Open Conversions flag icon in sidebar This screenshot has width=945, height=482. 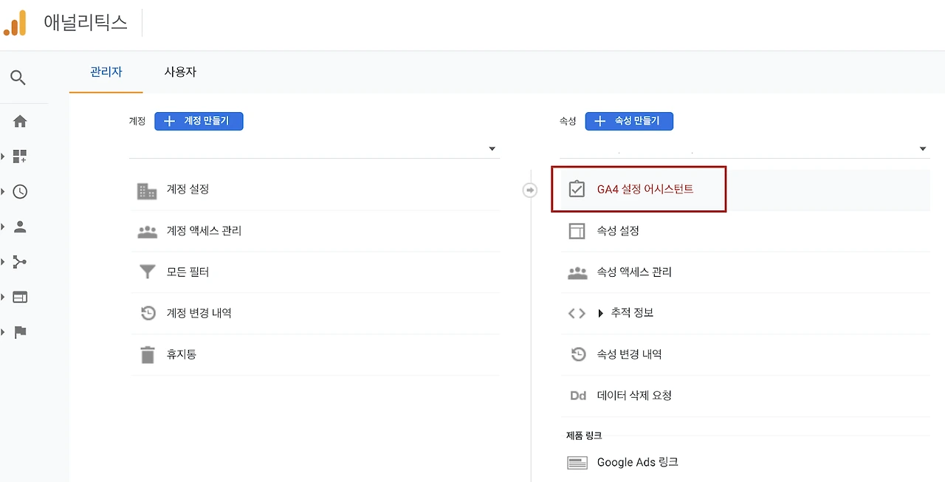[20, 332]
